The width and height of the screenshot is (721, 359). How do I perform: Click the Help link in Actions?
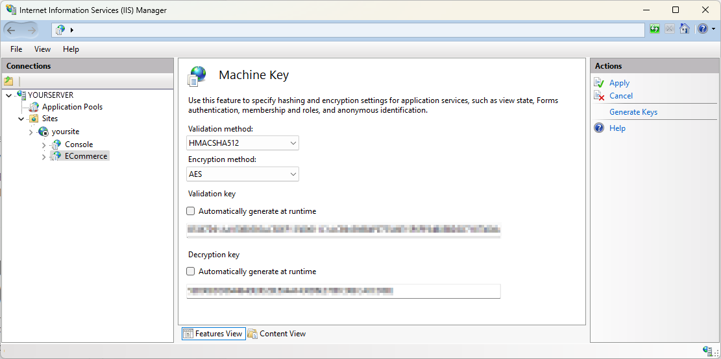(617, 128)
